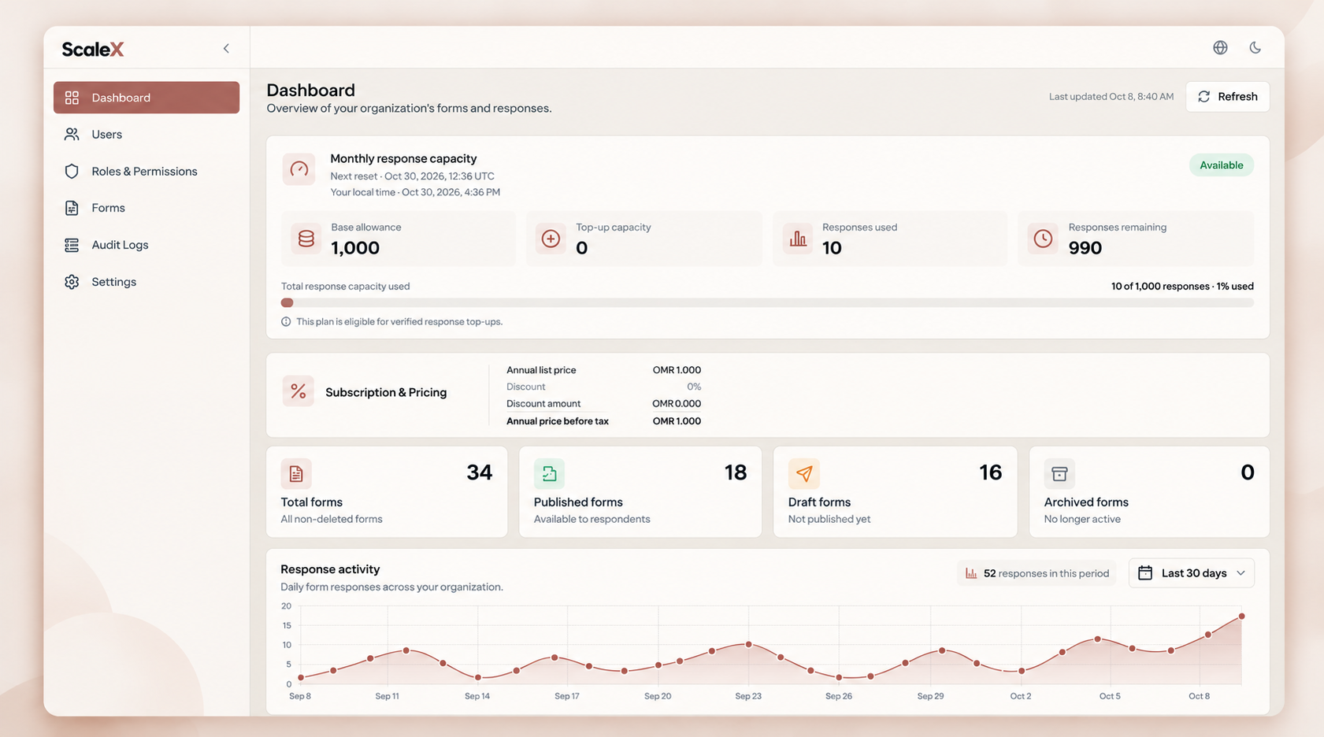Click the Audit Logs list icon

72,245
